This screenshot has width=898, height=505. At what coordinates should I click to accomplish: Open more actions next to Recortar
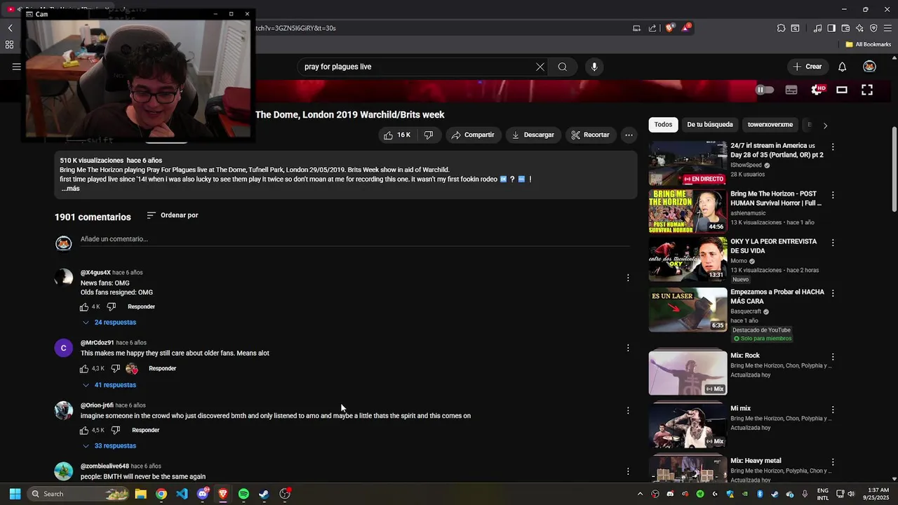coord(629,135)
